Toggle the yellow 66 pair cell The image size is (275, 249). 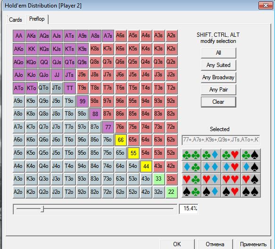click(x=121, y=140)
